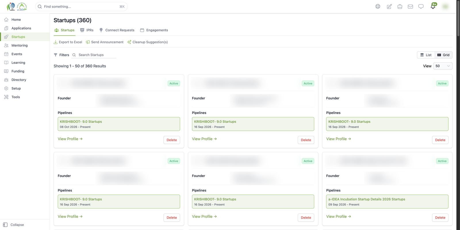Screen dimensions: 460x230
Task: Click the a-IDEA logo in header
Action: (x=22, y=6)
